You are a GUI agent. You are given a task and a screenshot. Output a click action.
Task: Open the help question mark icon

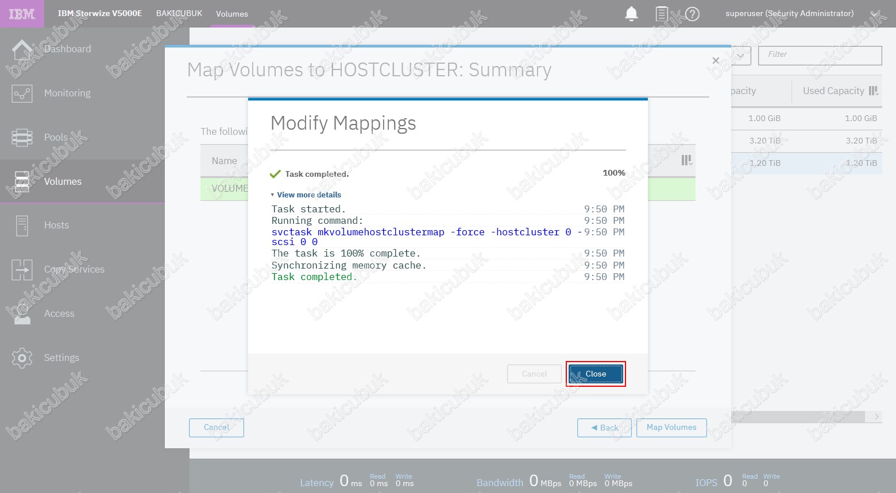click(x=693, y=14)
